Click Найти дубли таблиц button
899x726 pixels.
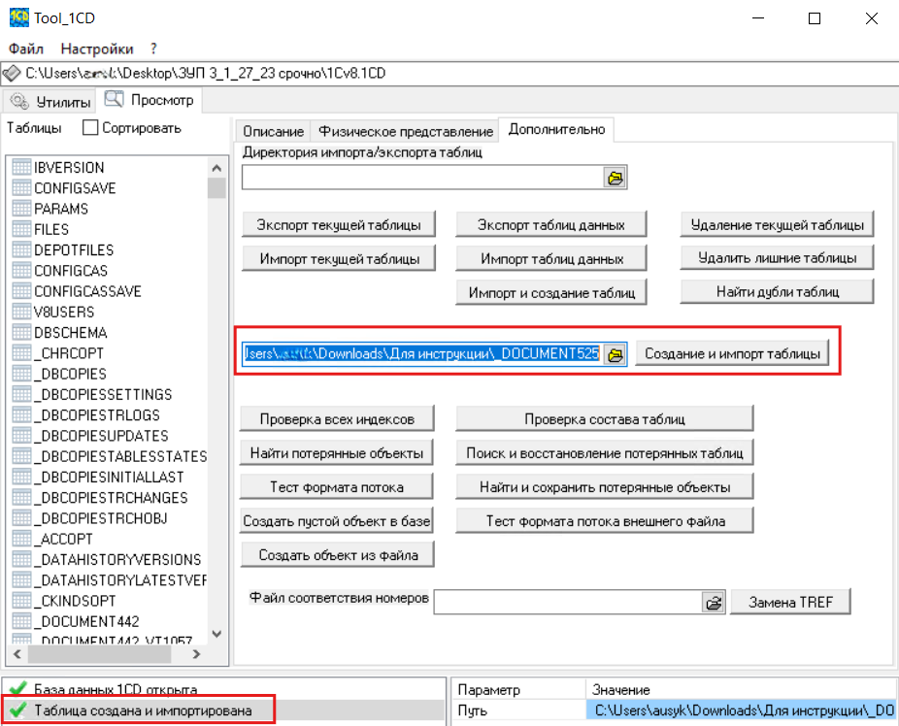click(777, 291)
